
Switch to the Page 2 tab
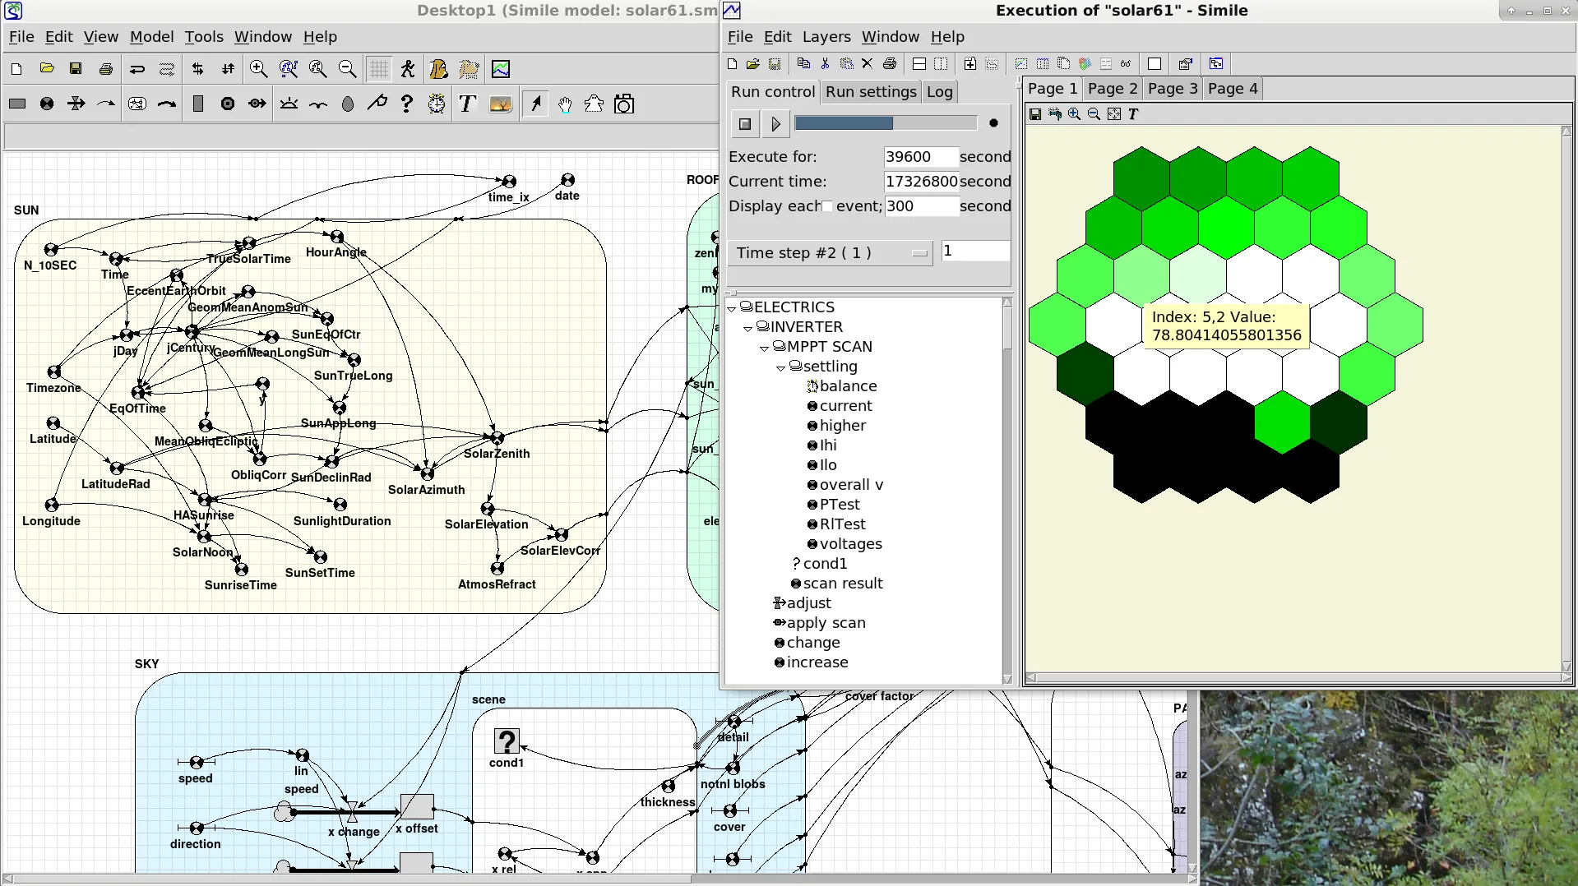(1112, 89)
